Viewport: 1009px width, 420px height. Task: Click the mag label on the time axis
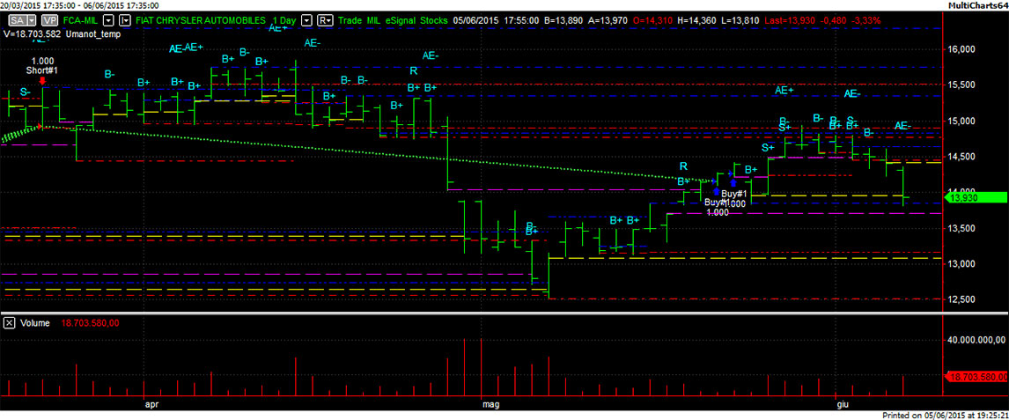(x=490, y=405)
